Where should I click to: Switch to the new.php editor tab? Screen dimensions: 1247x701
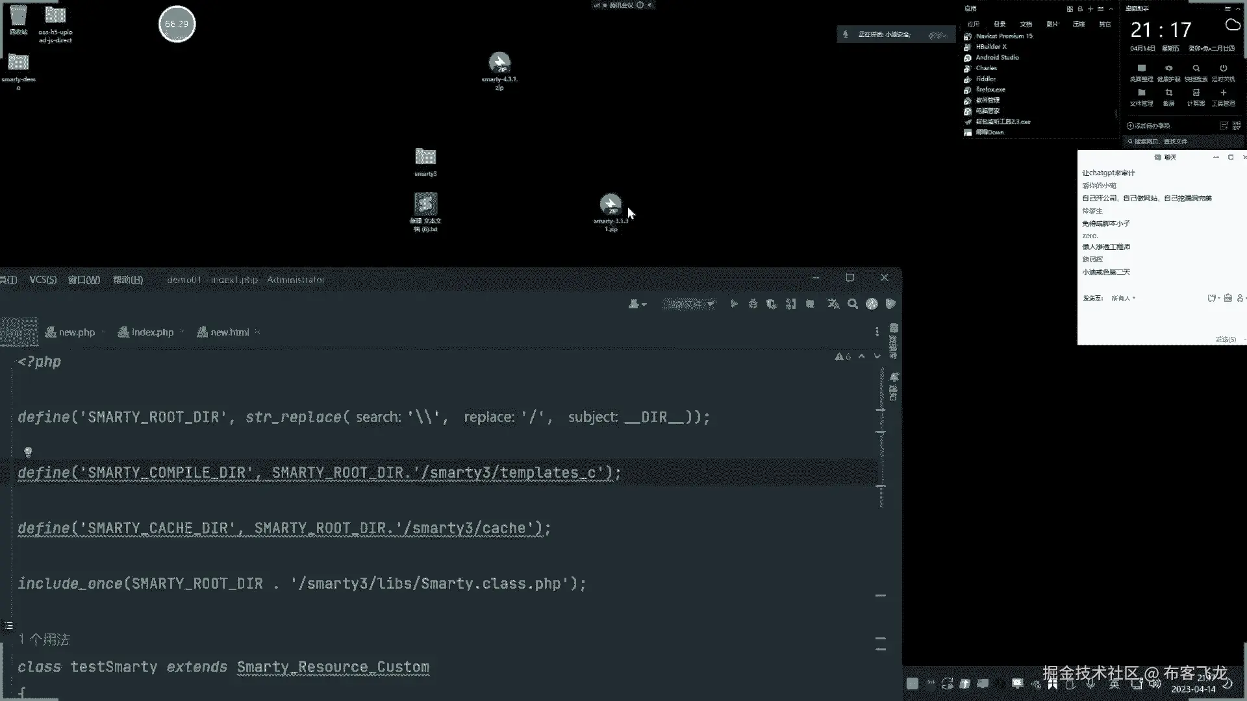76,332
